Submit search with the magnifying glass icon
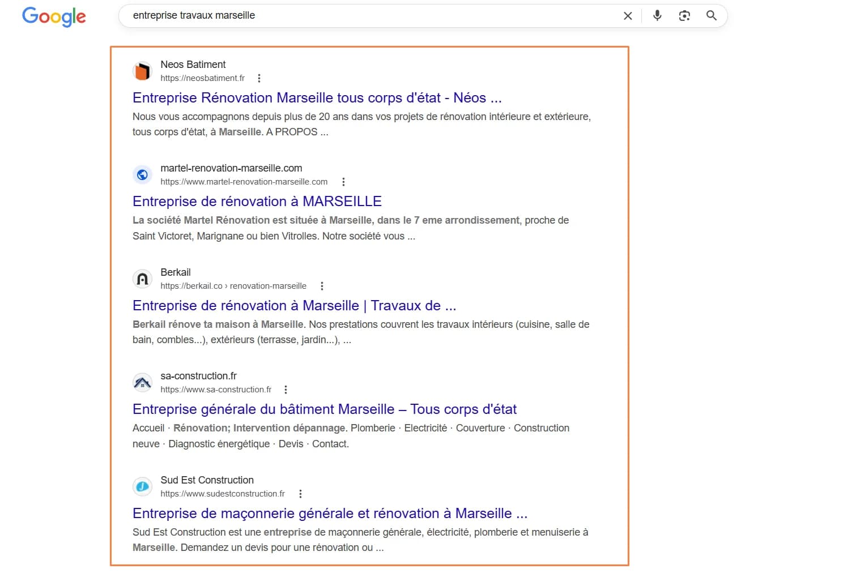The width and height of the screenshot is (848, 573). point(711,16)
